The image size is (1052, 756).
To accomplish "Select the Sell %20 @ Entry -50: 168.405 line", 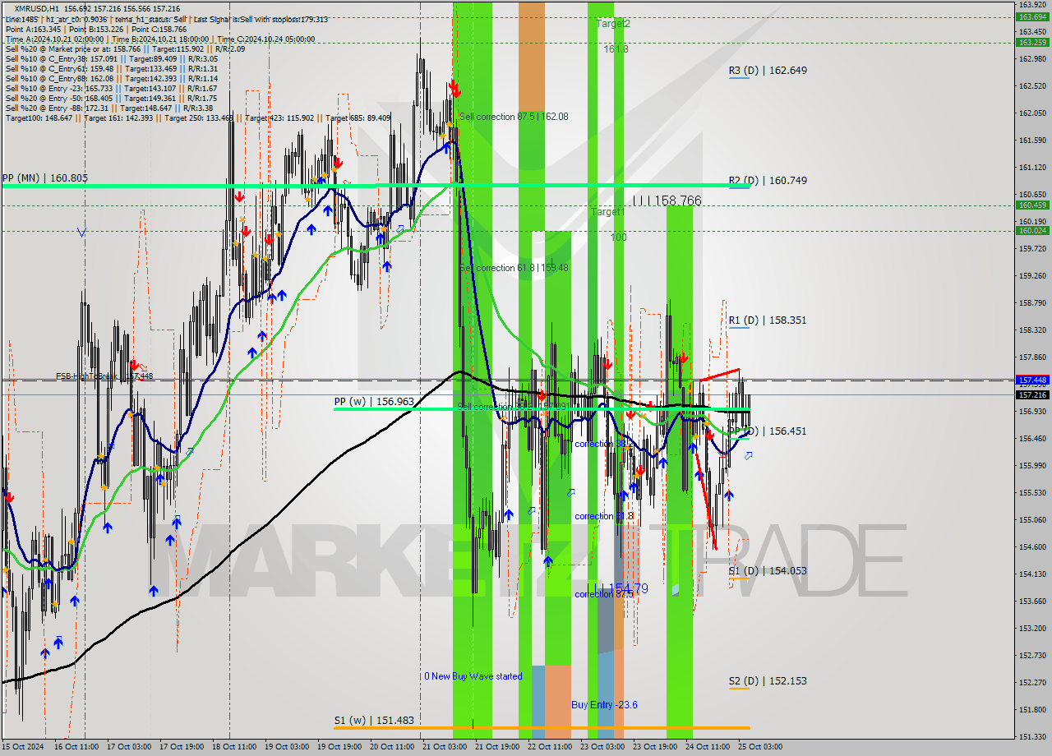I will click(111, 98).
